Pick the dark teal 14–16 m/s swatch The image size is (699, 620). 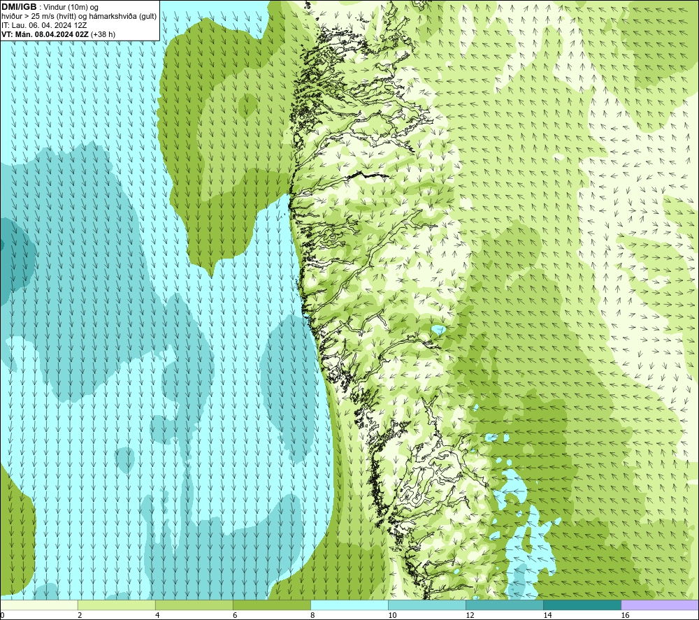(x=582, y=605)
